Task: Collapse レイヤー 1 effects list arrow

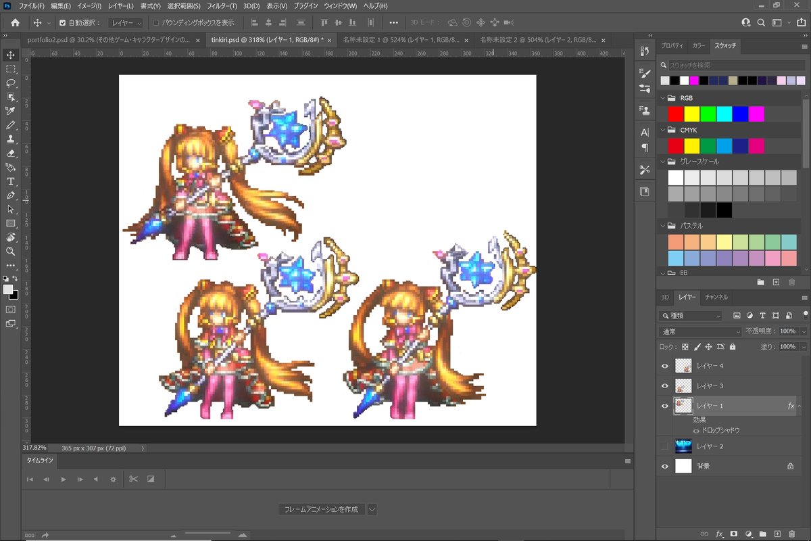Action: (801, 406)
